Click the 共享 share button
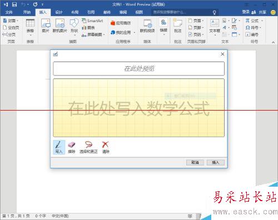Screen dimensions: 278x220 (262, 12)
